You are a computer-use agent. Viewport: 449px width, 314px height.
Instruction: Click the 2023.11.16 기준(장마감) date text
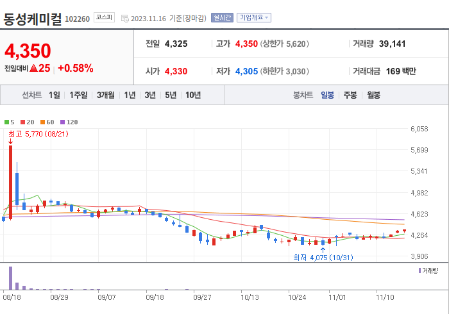168,19
